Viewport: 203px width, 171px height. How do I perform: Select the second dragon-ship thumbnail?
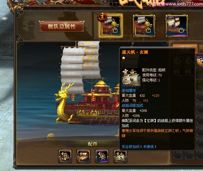(144, 26)
